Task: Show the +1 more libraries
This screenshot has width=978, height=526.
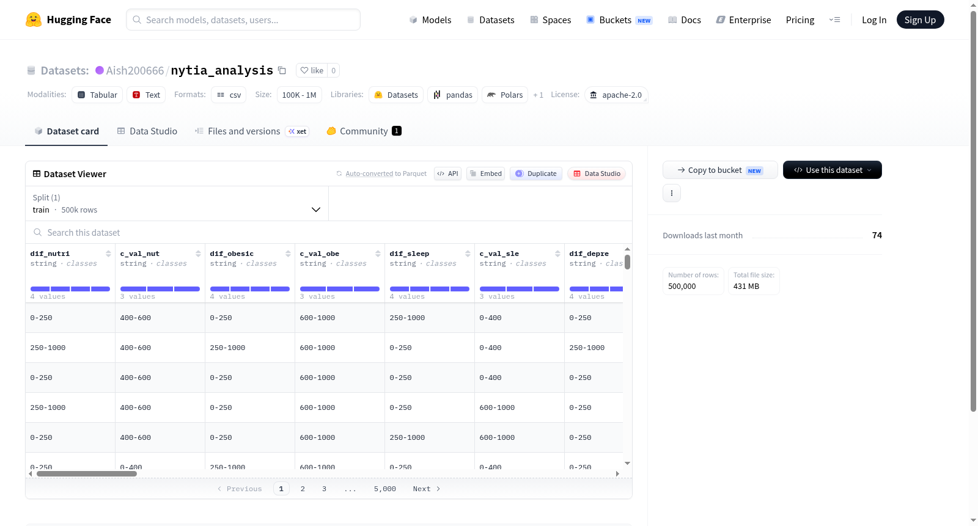Action: click(x=538, y=95)
